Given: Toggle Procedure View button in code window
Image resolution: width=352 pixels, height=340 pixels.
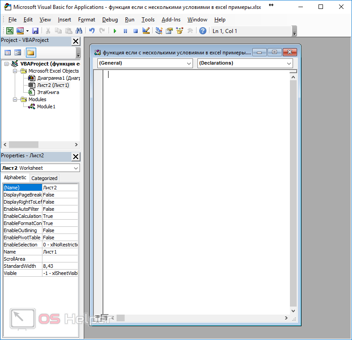Looking at the screenshot, I should click(x=97, y=317).
